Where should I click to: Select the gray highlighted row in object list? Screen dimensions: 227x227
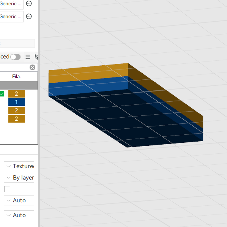click(19, 85)
